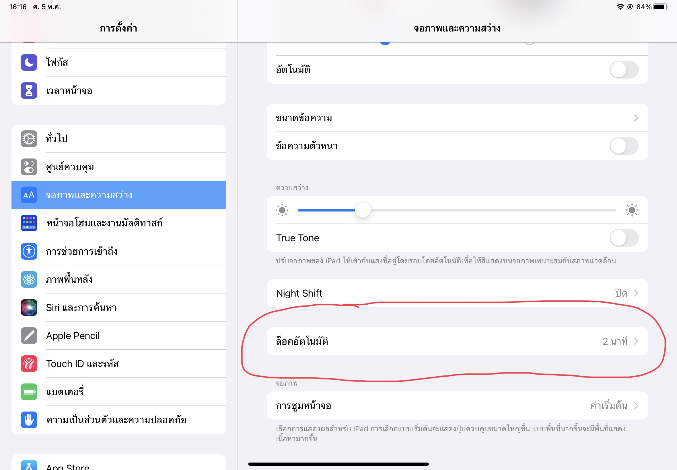Enable ข้อความตัวหนา bold text switch
Viewport: 677px width, 470px height.
(624, 146)
